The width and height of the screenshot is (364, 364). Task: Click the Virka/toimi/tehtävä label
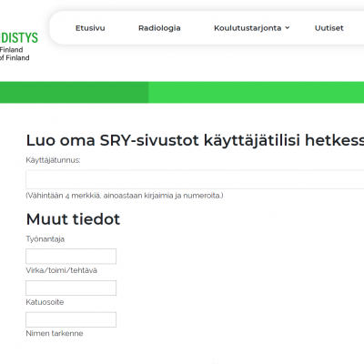tap(62, 270)
